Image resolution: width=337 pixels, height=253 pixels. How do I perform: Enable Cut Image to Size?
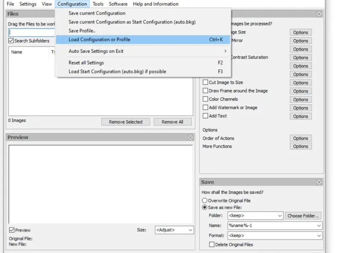pyautogui.click(x=206, y=82)
